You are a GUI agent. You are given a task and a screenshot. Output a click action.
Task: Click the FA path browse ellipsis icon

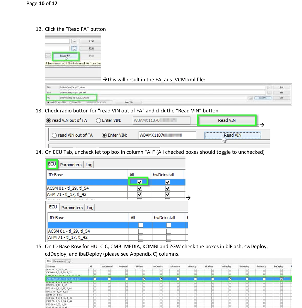click(x=250, y=98)
